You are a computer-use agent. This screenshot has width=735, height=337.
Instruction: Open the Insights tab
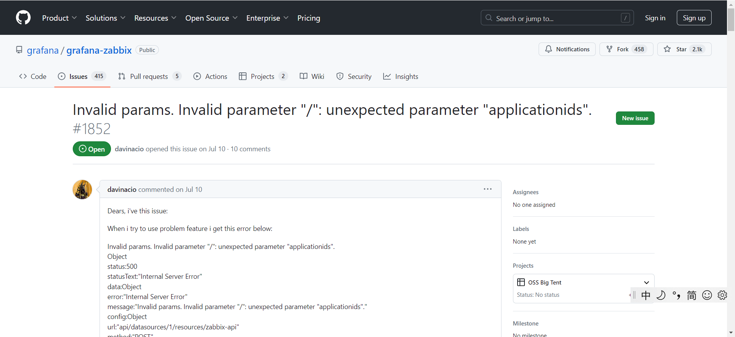[x=401, y=77]
